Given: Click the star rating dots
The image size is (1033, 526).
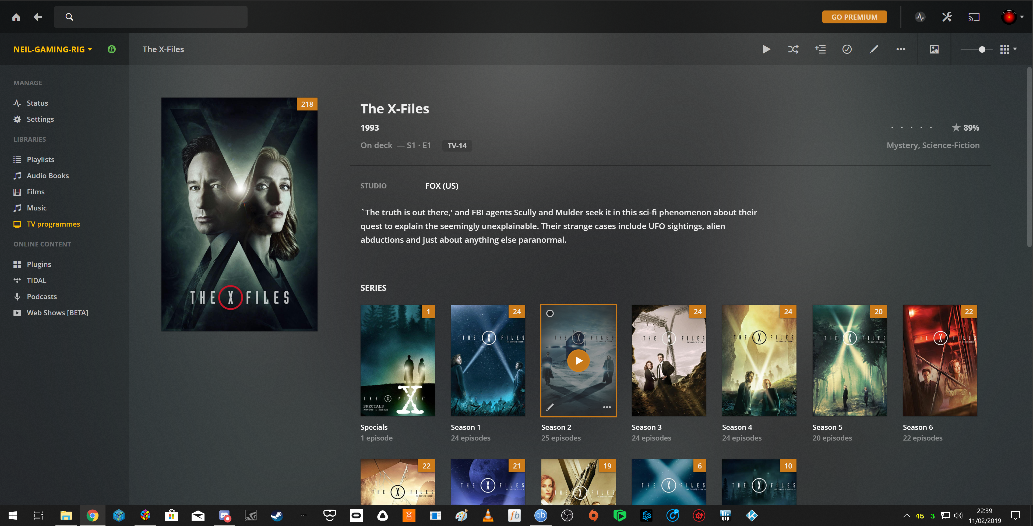Looking at the screenshot, I should pyautogui.click(x=911, y=127).
